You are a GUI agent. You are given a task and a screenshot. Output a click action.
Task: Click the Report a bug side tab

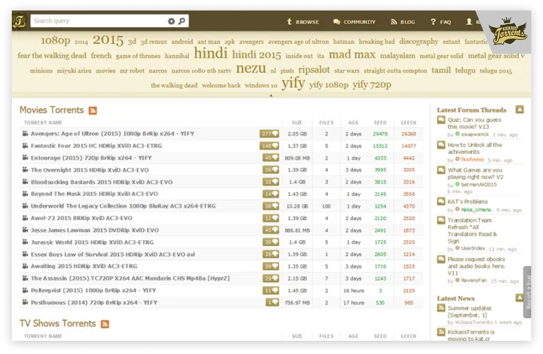click(528, 292)
